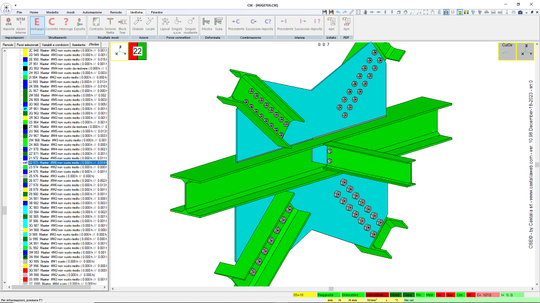The image size is (540, 303).
Task: Click Singoli risultante connector forces
Action: point(191,25)
